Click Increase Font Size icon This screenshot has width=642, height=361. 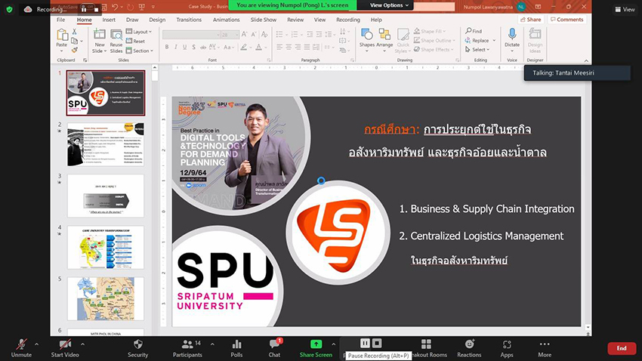click(x=245, y=35)
